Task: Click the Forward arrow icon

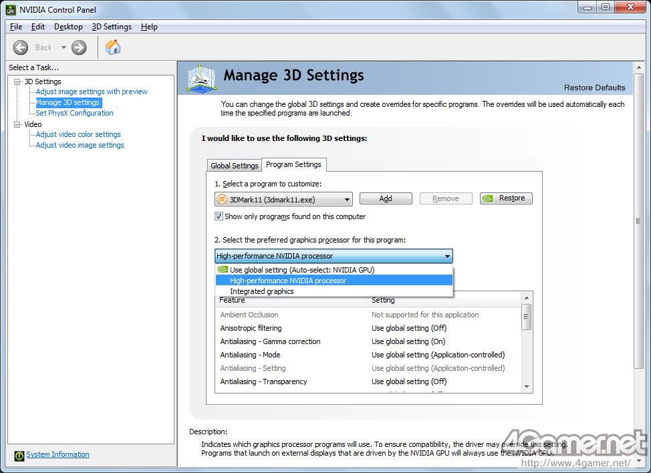Action: pyautogui.click(x=79, y=47)
